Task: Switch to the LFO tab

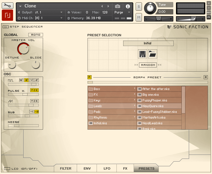Action: point(107,169)
